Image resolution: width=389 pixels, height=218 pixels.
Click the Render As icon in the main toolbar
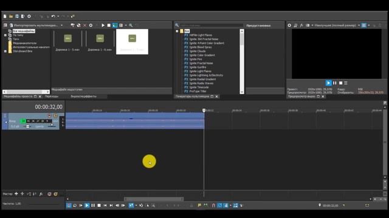tap(23, 16)
